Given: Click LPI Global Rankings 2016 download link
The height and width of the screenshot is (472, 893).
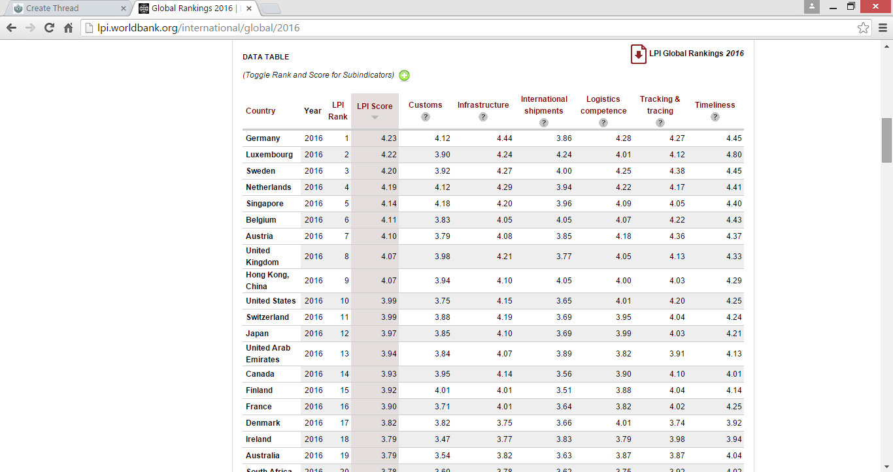Looking at the screenshot, I should coord(697,54).
